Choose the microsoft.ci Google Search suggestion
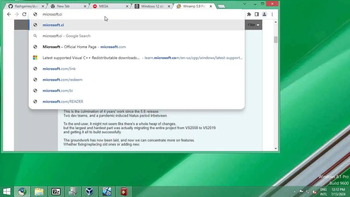The image size is (350, 197). pyautogui.click(x=137, y=36)
